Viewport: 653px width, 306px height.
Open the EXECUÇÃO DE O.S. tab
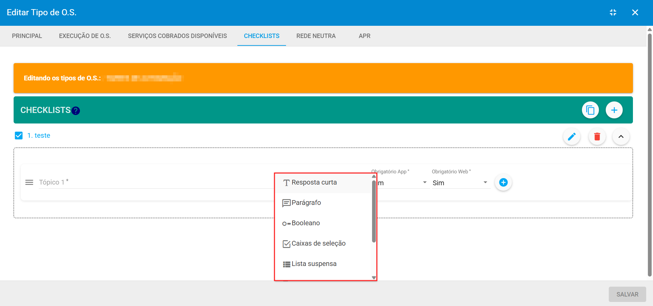85,36
